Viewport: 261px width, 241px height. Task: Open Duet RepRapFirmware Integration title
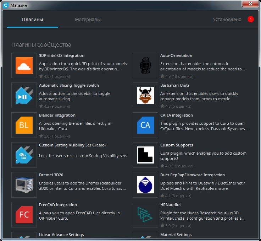[193, 175]
